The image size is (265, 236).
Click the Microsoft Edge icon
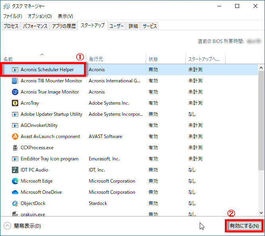click(x=15, y=181)
